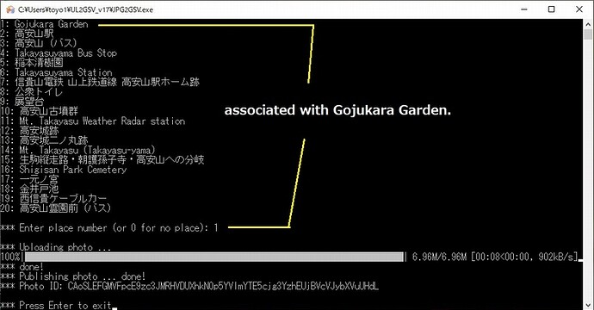Click the Gojukara Garden list entry
Screen dimensions: 594x310
click(44, 24)
